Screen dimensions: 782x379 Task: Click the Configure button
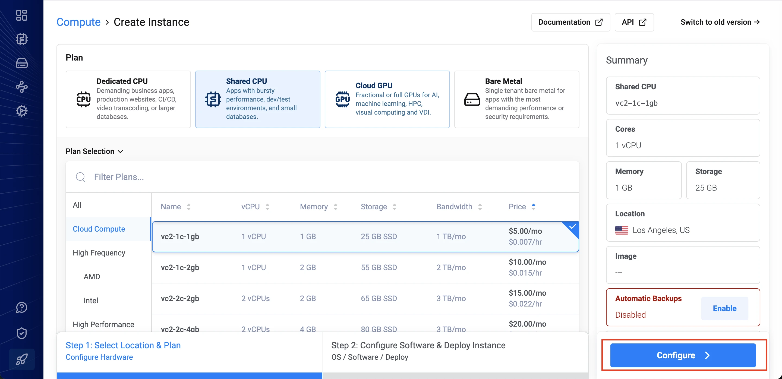click(x=683, y=355)
